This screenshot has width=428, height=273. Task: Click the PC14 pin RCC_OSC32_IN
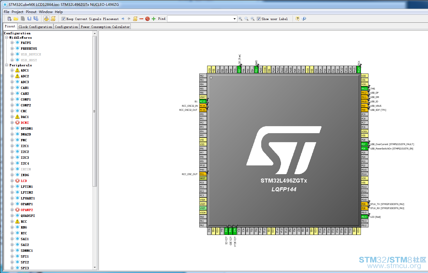pos(203,106)
